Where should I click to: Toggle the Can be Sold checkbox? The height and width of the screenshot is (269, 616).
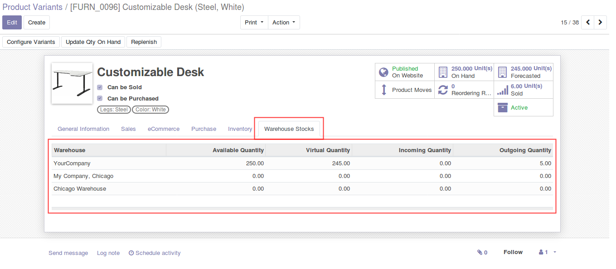(x=100, y=87)
